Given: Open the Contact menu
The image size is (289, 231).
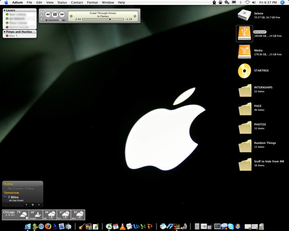Looking at the screenshot, I should pyautogui.click(x=77, y=2).
